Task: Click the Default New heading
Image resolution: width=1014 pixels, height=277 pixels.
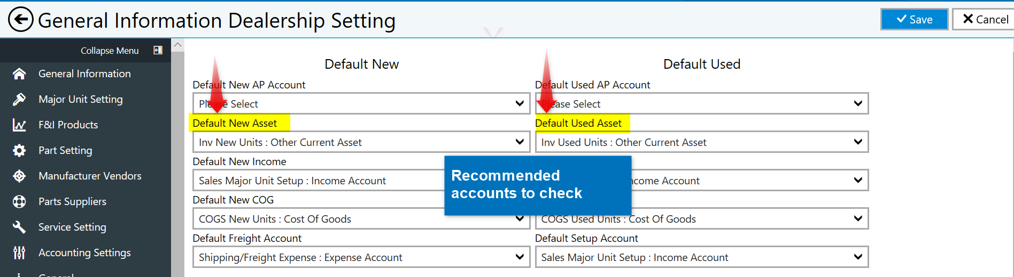Action: click(x=361, y=64)
